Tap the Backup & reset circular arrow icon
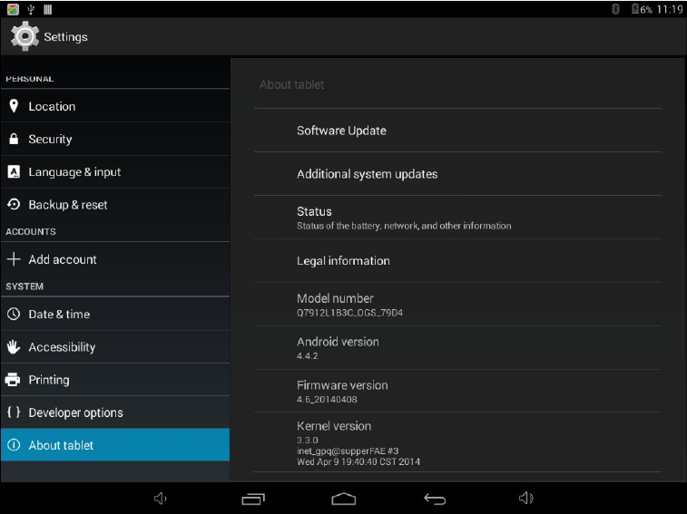687x514 pixels. pos(14,205)
